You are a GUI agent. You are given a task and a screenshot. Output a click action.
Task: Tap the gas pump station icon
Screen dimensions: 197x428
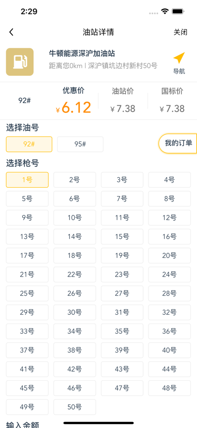(x=20, y=62)
